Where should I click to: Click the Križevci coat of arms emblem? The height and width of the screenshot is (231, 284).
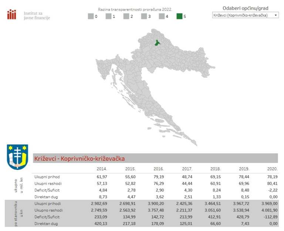click(17, 157)
